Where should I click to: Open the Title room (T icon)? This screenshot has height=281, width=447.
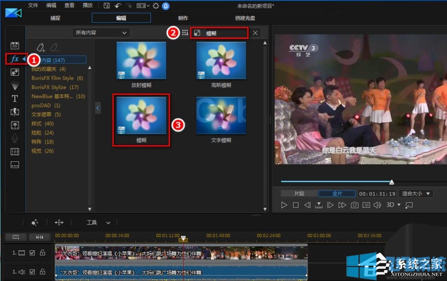coord(15,98)
